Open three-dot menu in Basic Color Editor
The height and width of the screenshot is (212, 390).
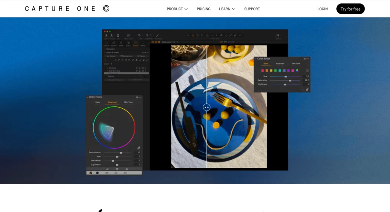308,59
